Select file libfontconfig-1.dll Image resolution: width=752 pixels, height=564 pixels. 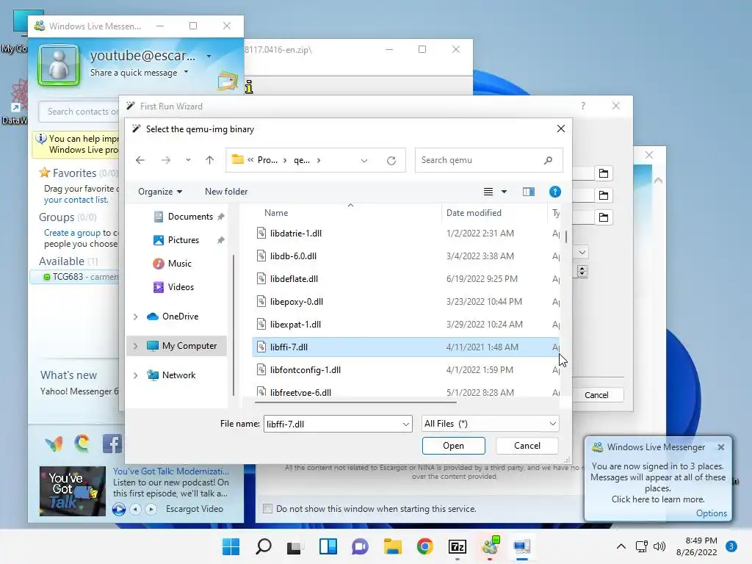coord(405,370)
